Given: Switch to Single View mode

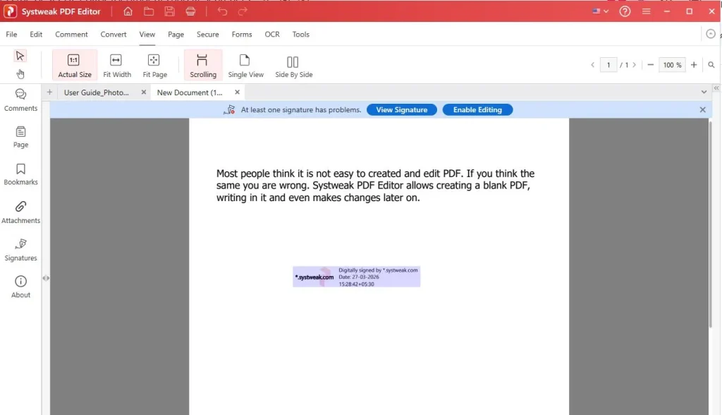Looking at the screenshot, I should [245, 65].
